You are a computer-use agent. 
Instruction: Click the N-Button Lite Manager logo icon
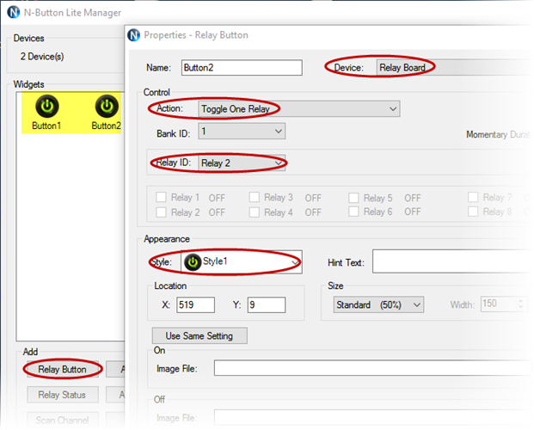[x=13, y=12]
